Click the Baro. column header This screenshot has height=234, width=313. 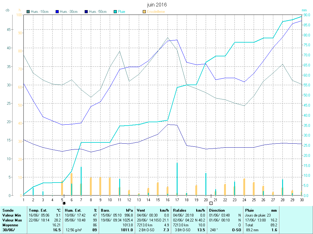point(105,210)
